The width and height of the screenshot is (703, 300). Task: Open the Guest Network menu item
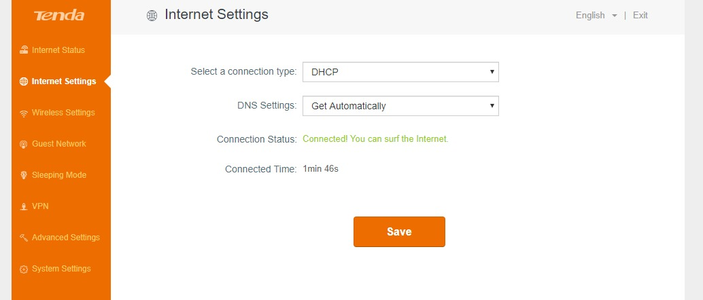59,144
